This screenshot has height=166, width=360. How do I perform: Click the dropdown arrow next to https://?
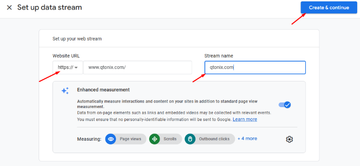[x=76, y=68]
